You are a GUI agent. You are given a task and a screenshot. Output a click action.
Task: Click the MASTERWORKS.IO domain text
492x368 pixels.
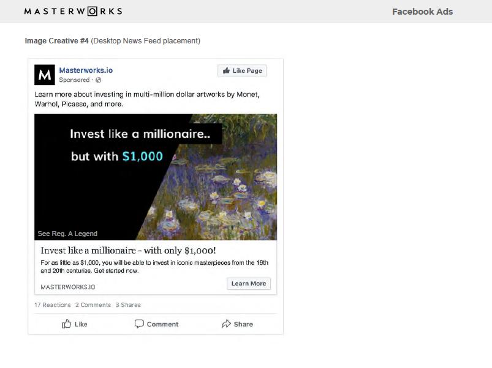[68, 287]
